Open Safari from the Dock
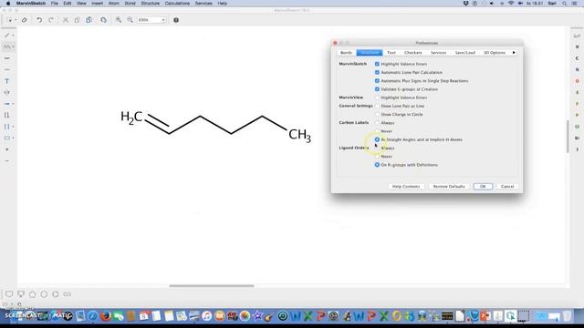 pos(93,316)
